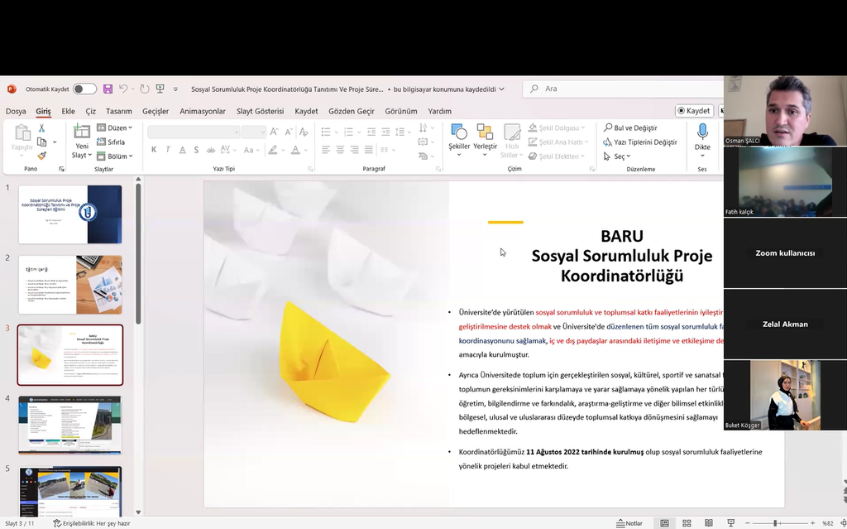Screen dimensions: 847x529
Task: Switch to Slide Sorter view in status bar
Action: coord(687,523)
